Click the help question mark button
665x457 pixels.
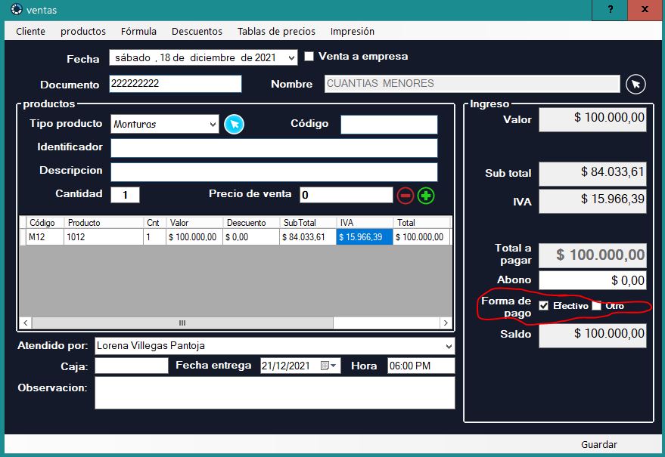point(610,9)
